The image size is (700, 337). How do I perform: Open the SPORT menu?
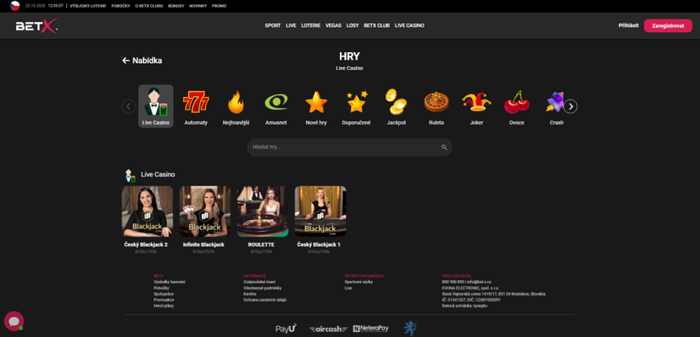[x=273, y=26]
